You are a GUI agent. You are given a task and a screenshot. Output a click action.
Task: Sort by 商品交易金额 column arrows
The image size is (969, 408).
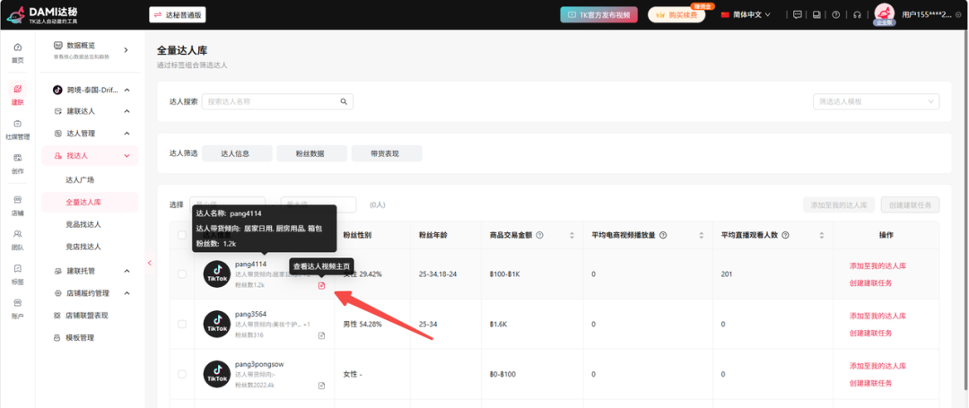572,235
